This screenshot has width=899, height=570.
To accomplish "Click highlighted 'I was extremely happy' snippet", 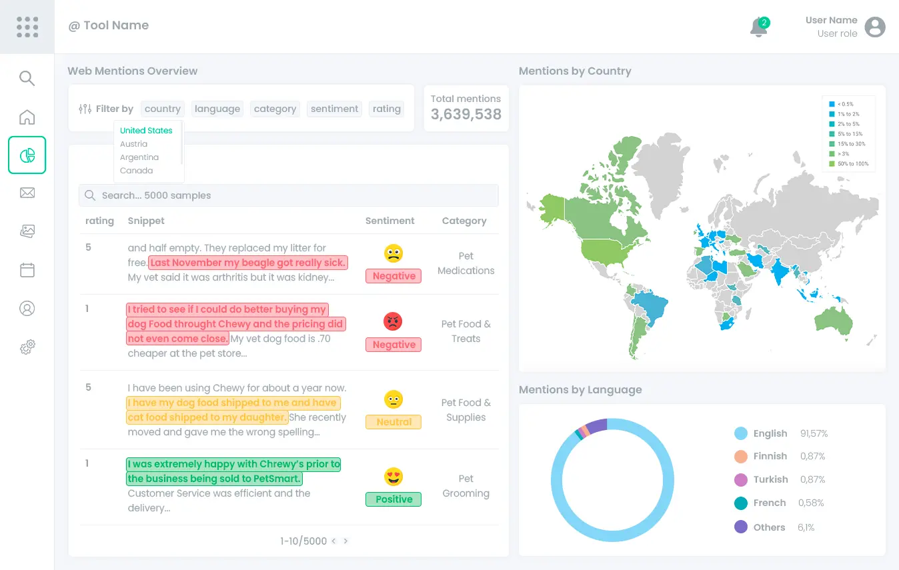I will pyautogui.click(x=233, y=471).
